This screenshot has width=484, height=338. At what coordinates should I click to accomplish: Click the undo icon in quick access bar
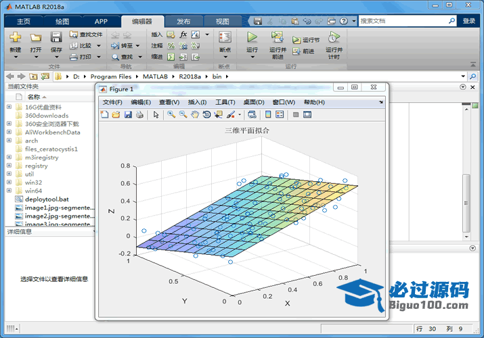(307, 21)
